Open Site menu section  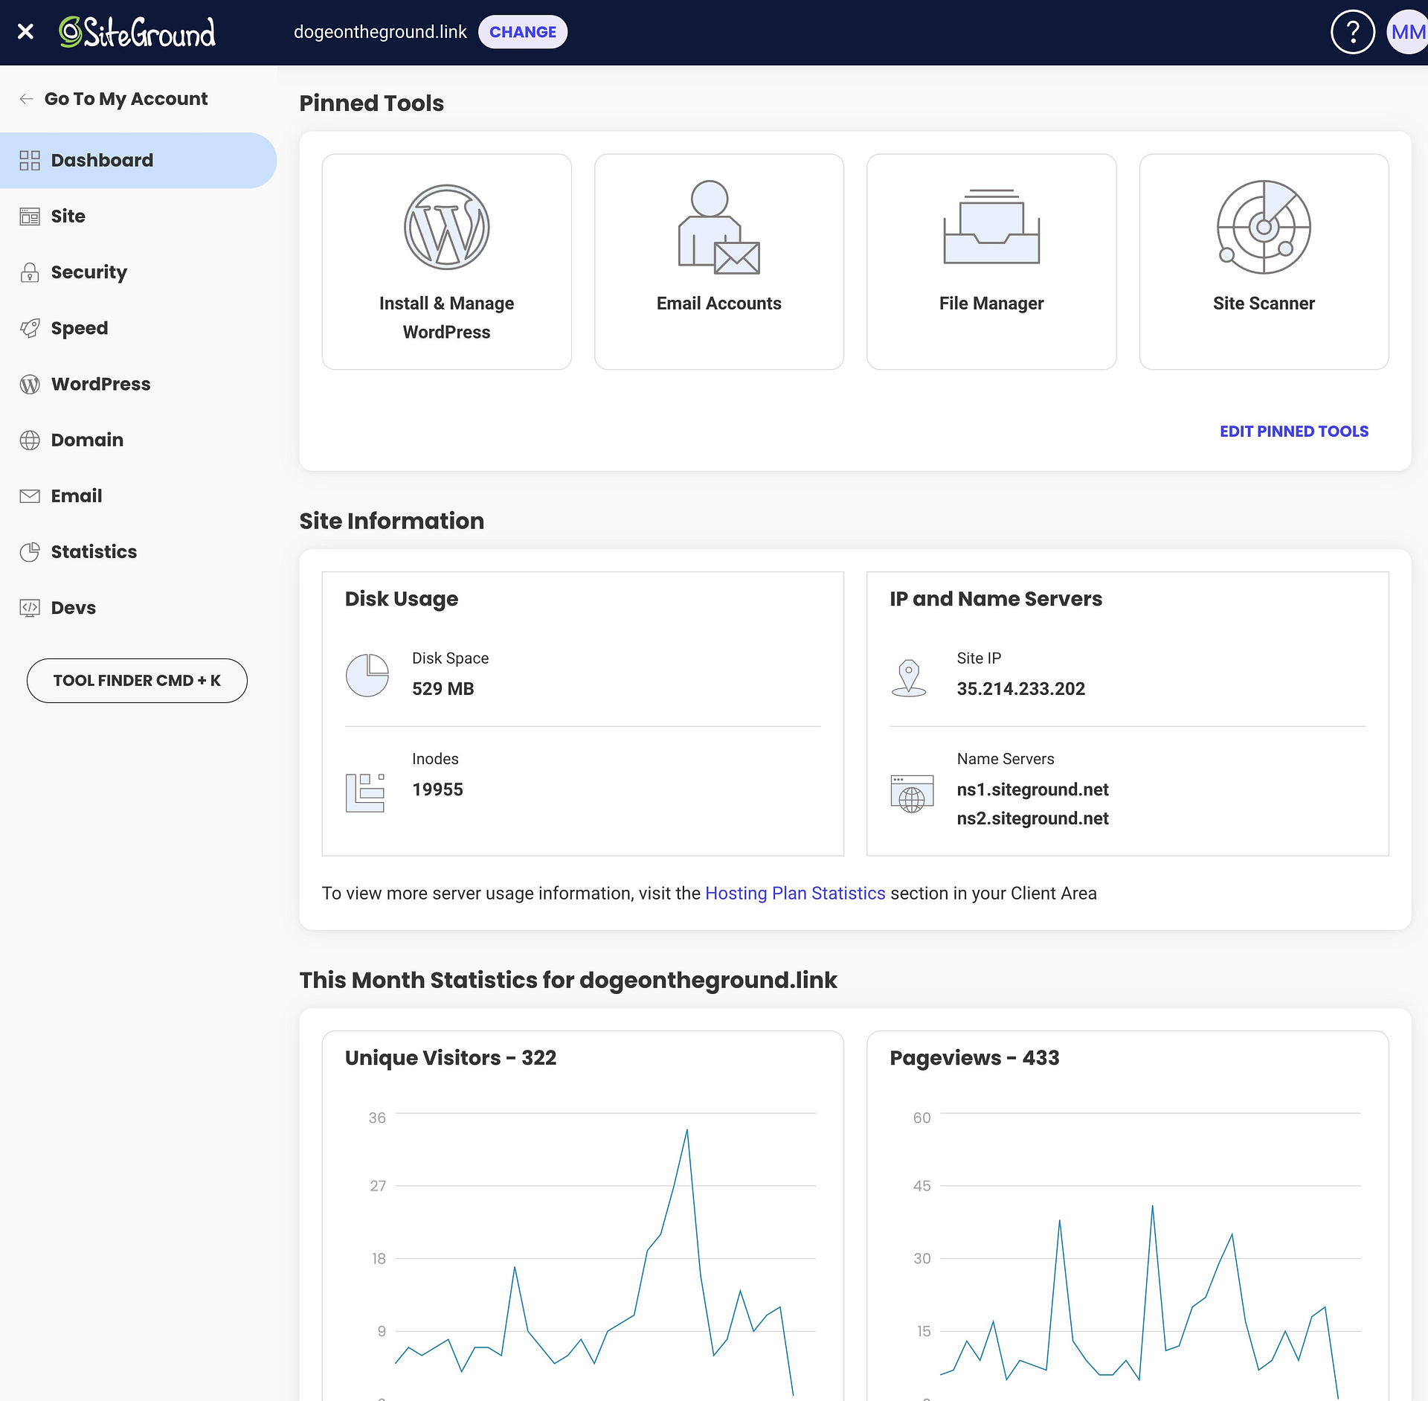tap(68, 216)
